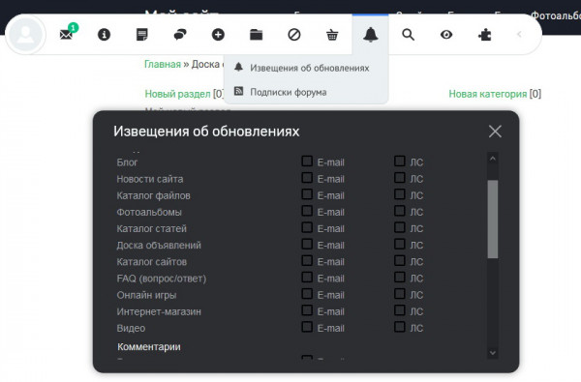Enable ЛС for Онлайн игры
Viewport: 581px width, 382px height.
click(x=399, y=294)
